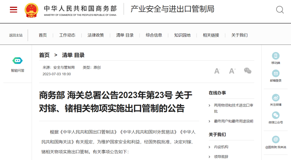Return to main site via 返回主站
The image size is (291, 160).
[x=16, y=35]
